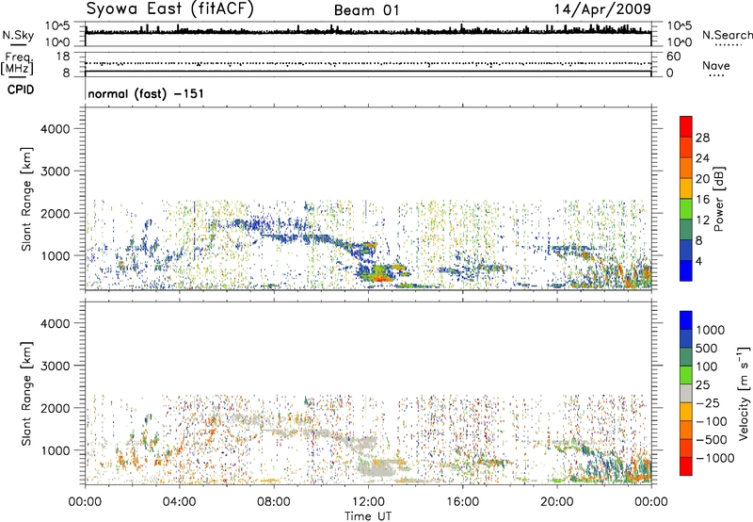The image size is (753, 522).
Task: Click the '2000' tick on the velocity panel
Action: pos(56,408)
